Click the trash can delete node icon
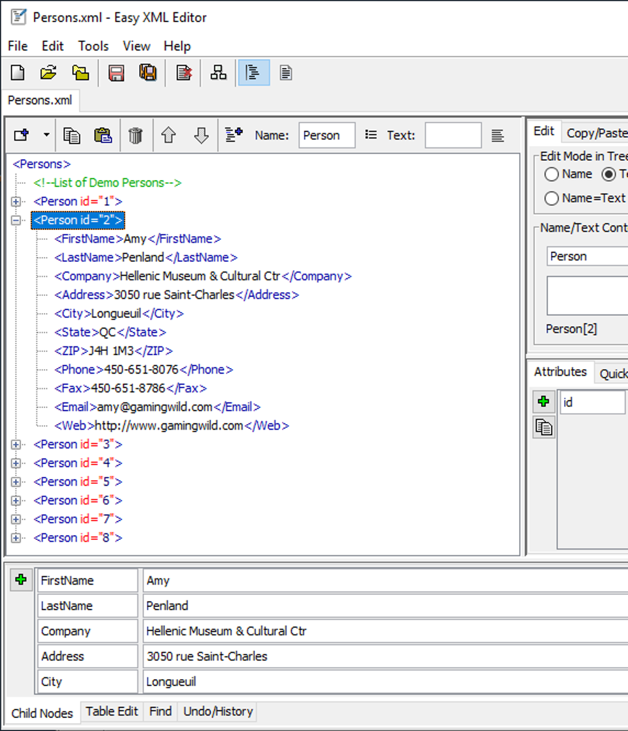628x731 pixels. tap(135, 136)
